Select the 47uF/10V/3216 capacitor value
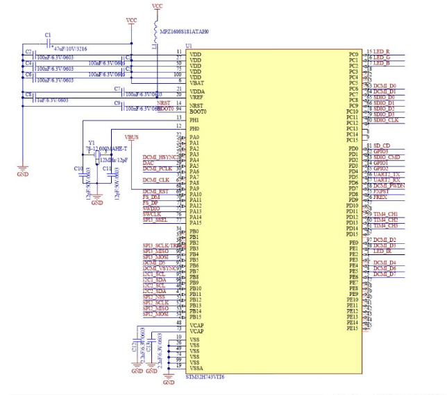This screenshot has height=395, width=447. coord(70,49)
